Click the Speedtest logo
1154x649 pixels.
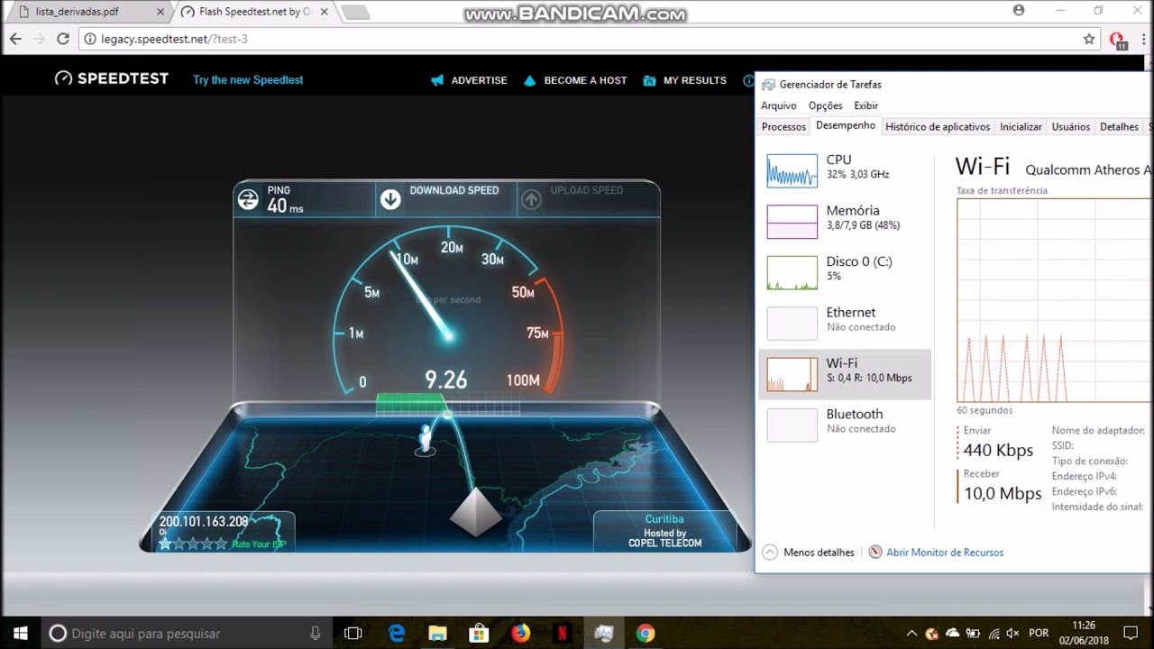click(x=111, y=78)
